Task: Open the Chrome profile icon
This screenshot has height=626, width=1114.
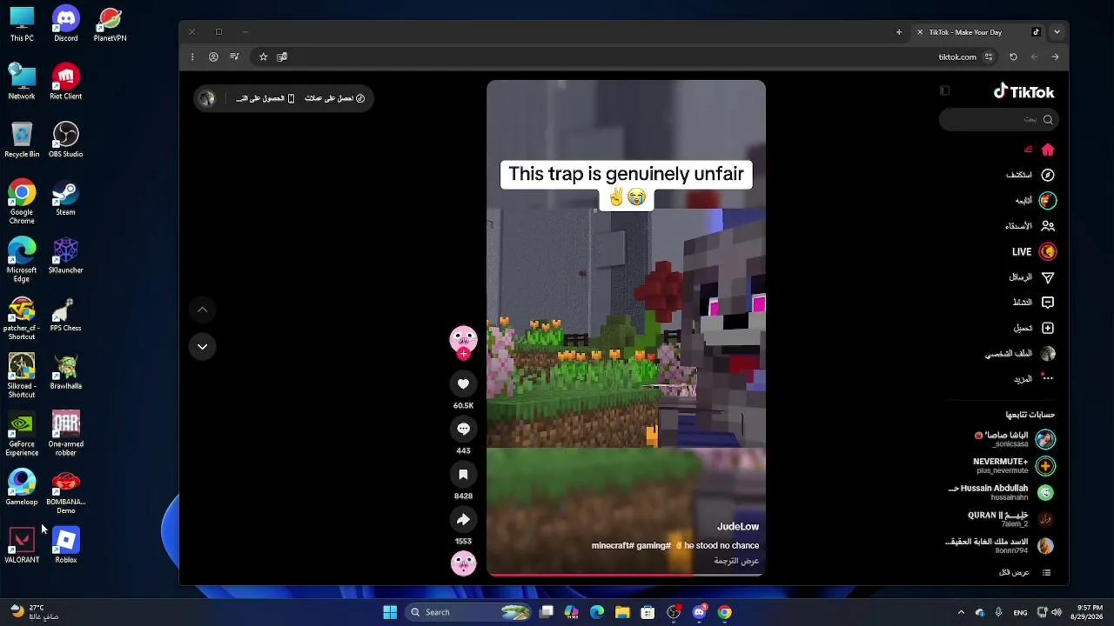Action: point(213,57)
